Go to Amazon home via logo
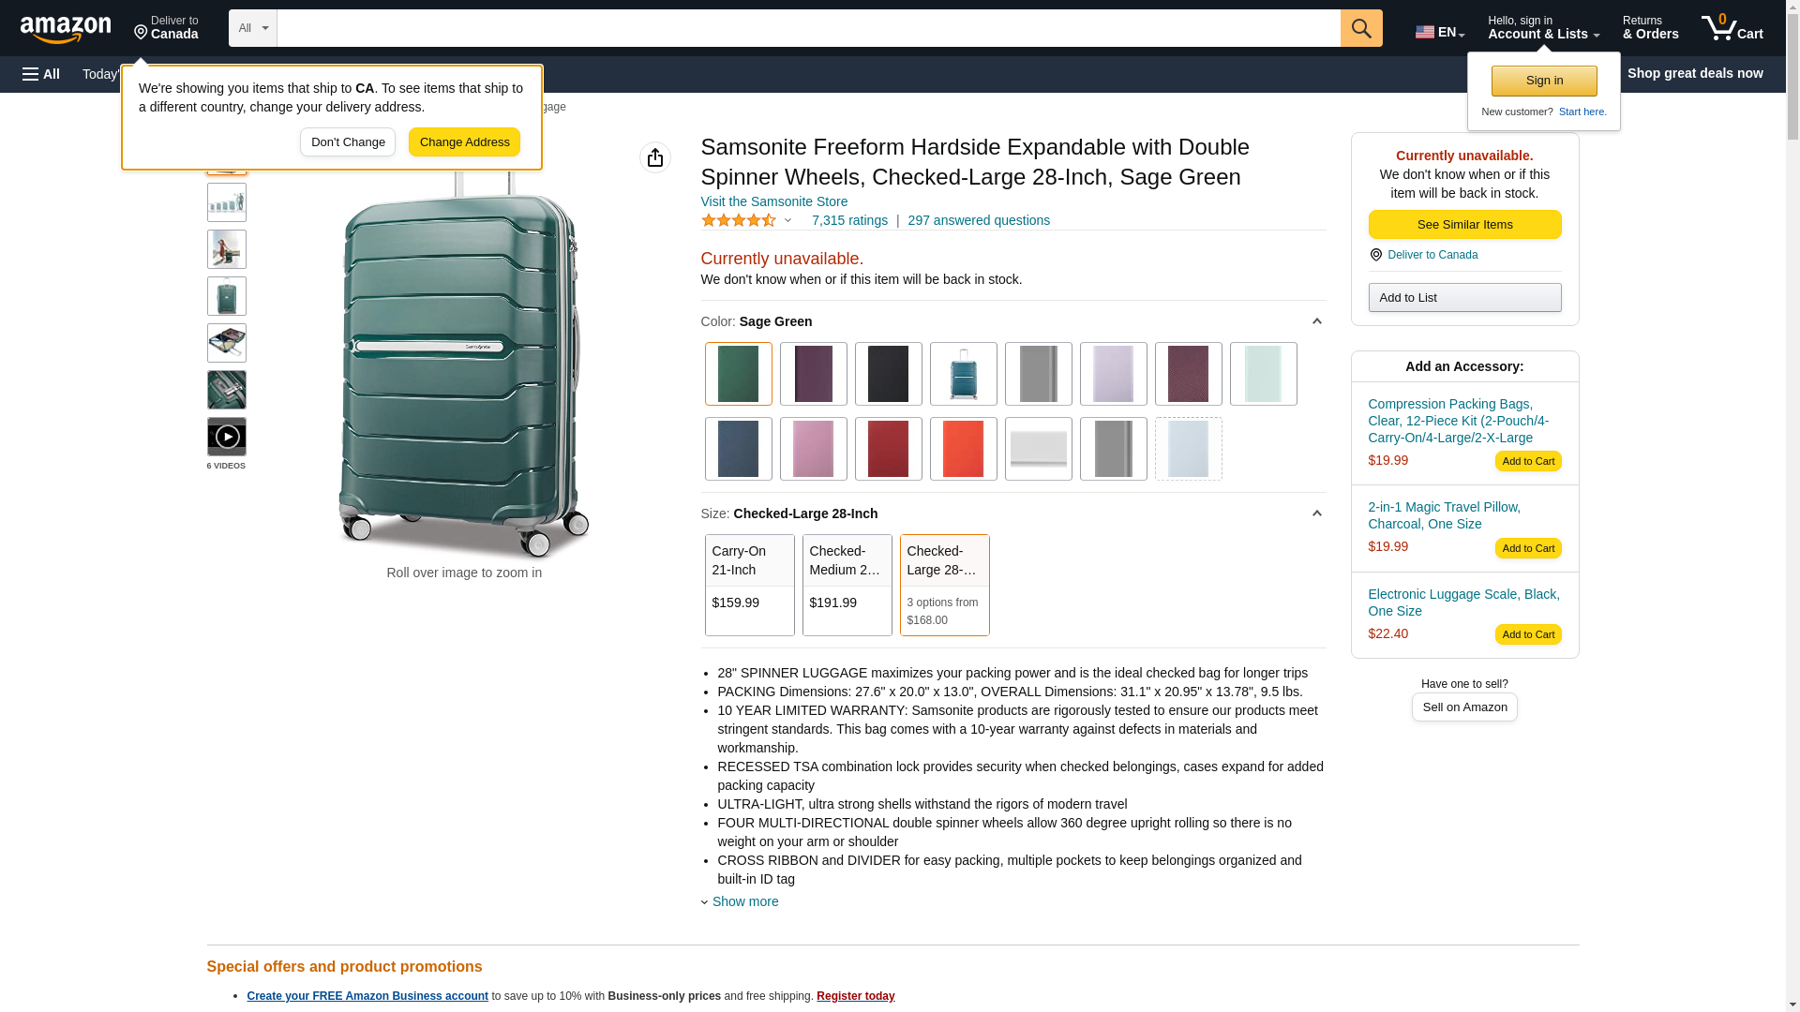The width and height of the screenshot is (1800, 1012). coord(66,29)
